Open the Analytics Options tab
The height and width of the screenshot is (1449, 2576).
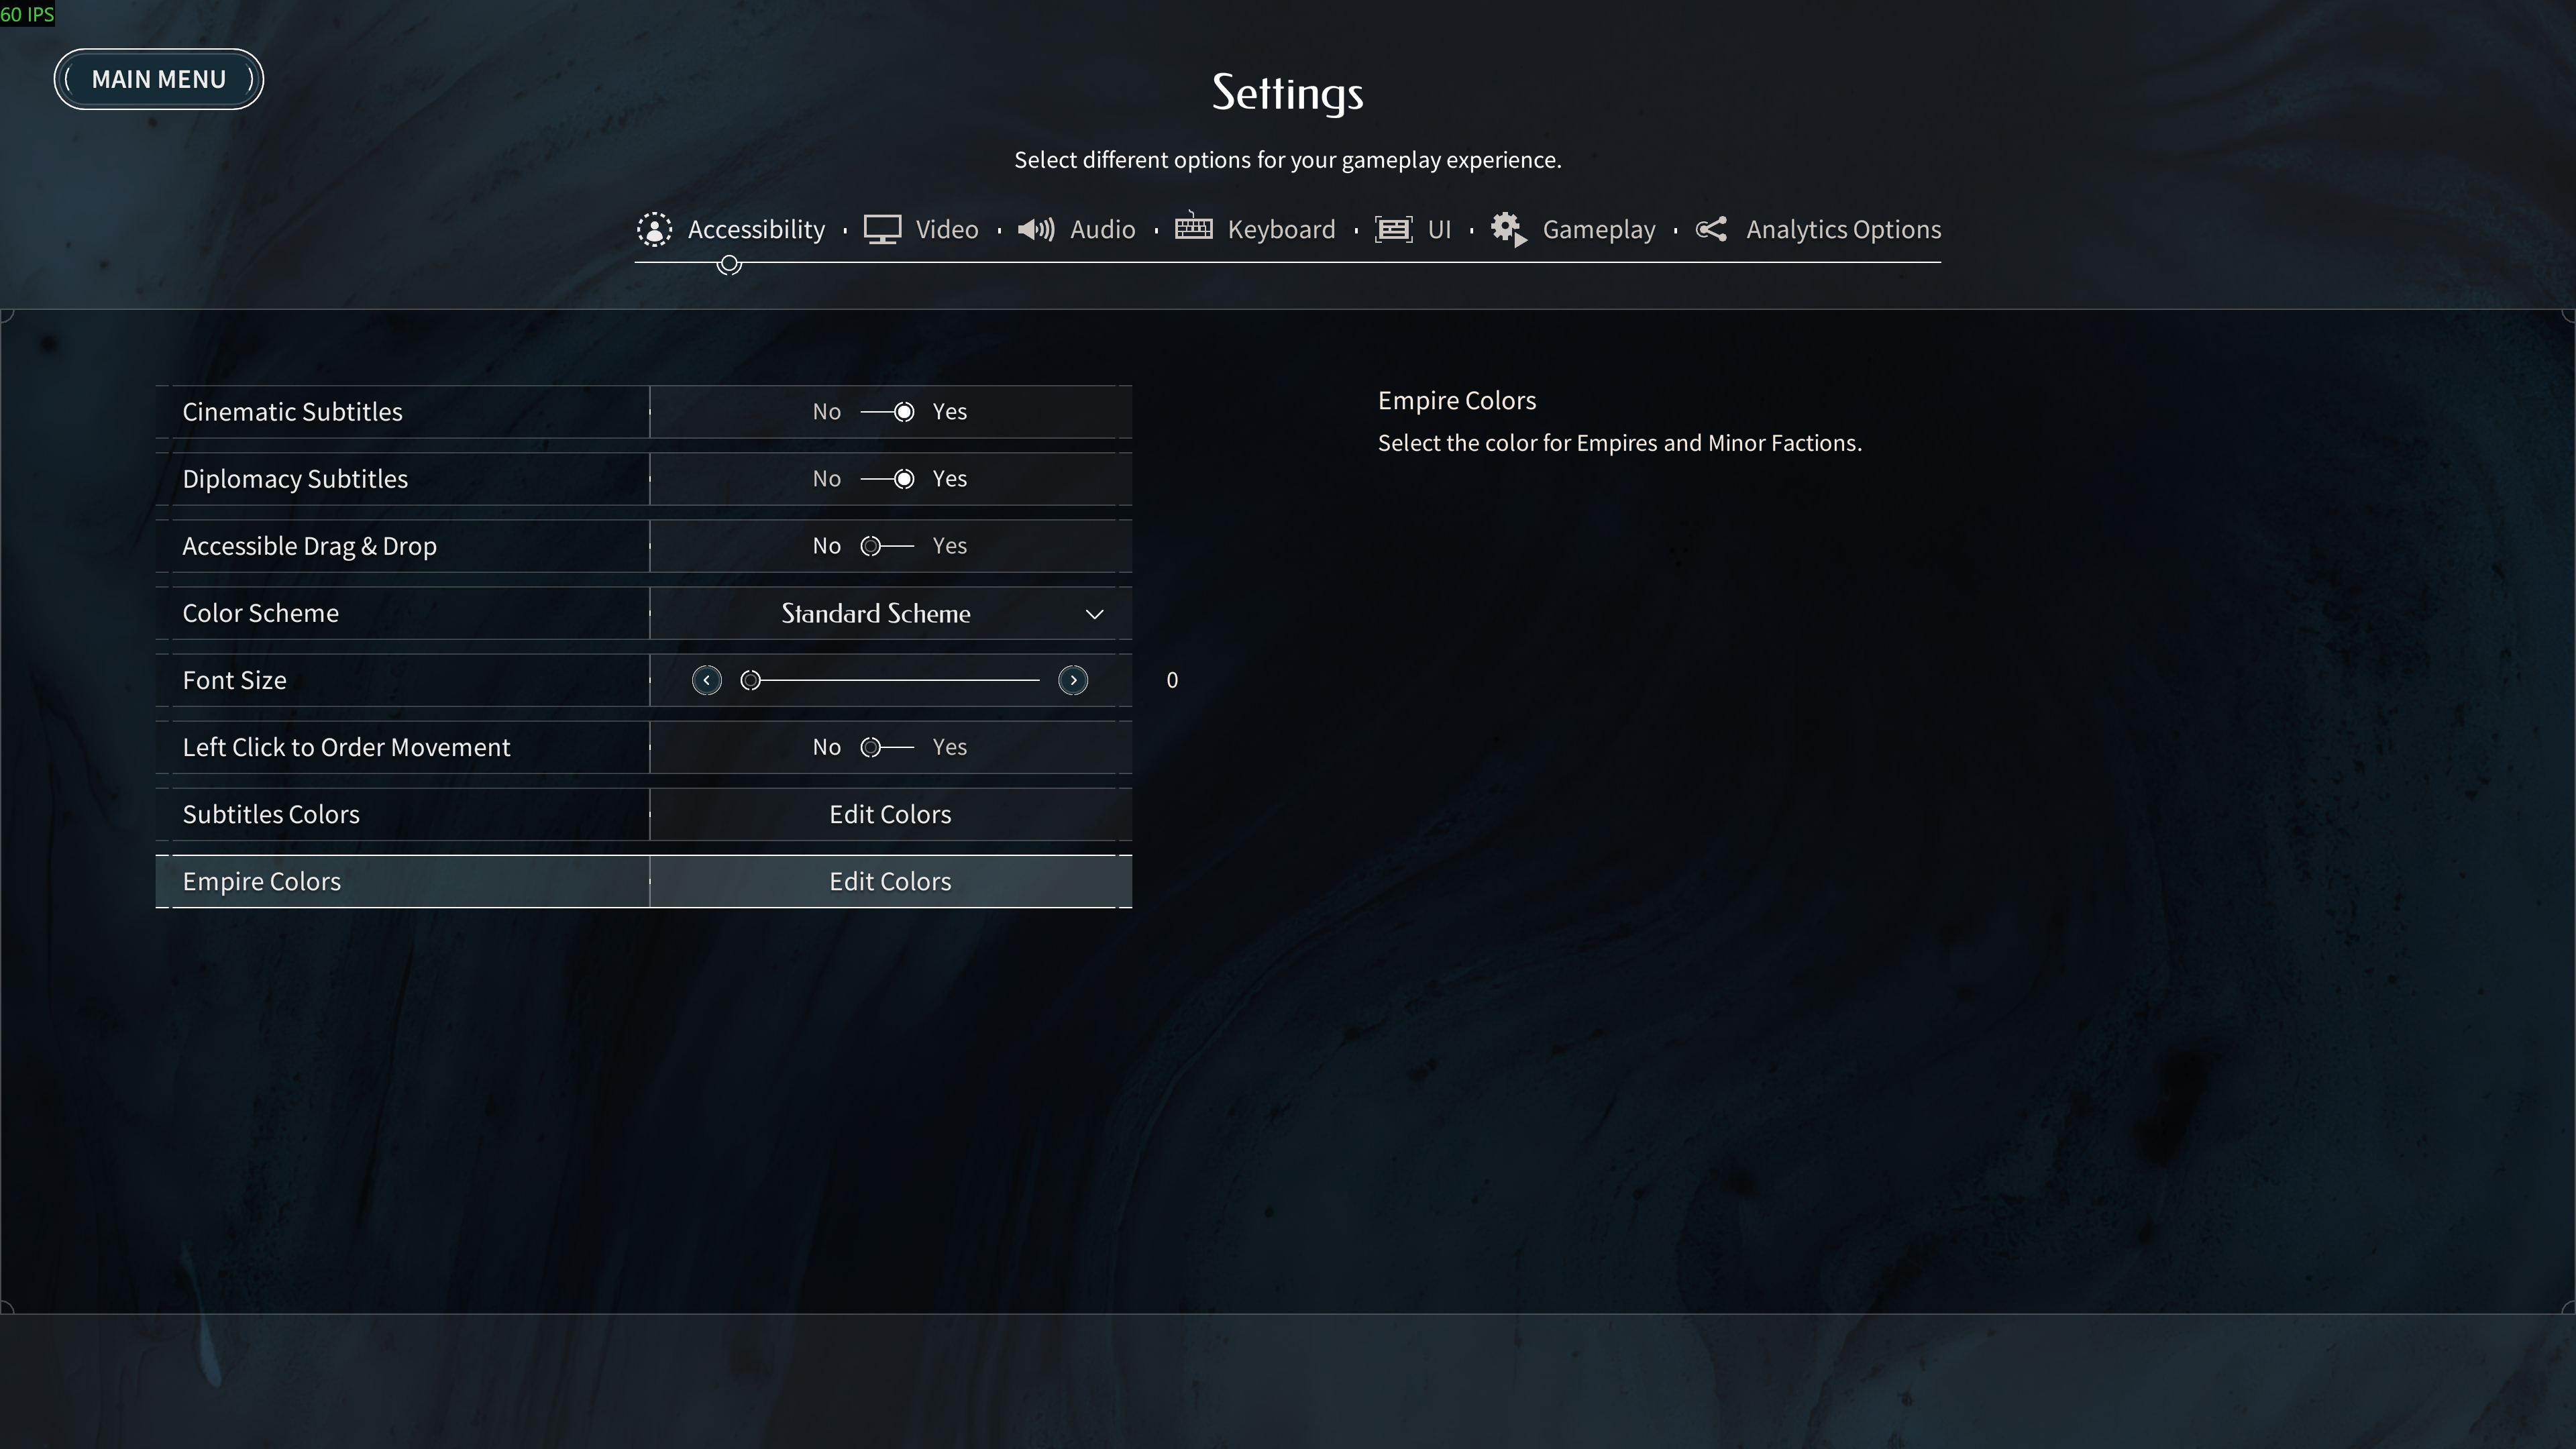coord(1842,229)
